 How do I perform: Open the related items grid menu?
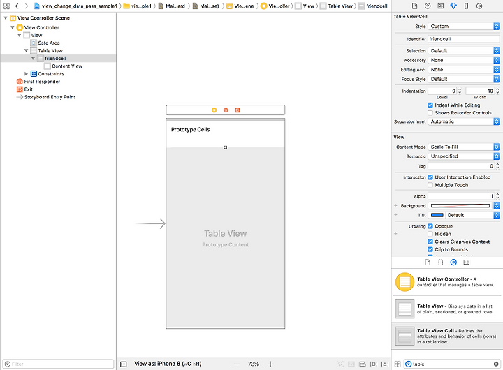tap(6, 6)
